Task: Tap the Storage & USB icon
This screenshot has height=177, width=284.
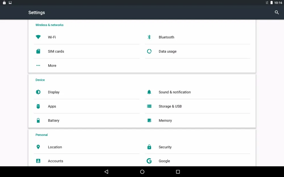Action: [149, 106]
